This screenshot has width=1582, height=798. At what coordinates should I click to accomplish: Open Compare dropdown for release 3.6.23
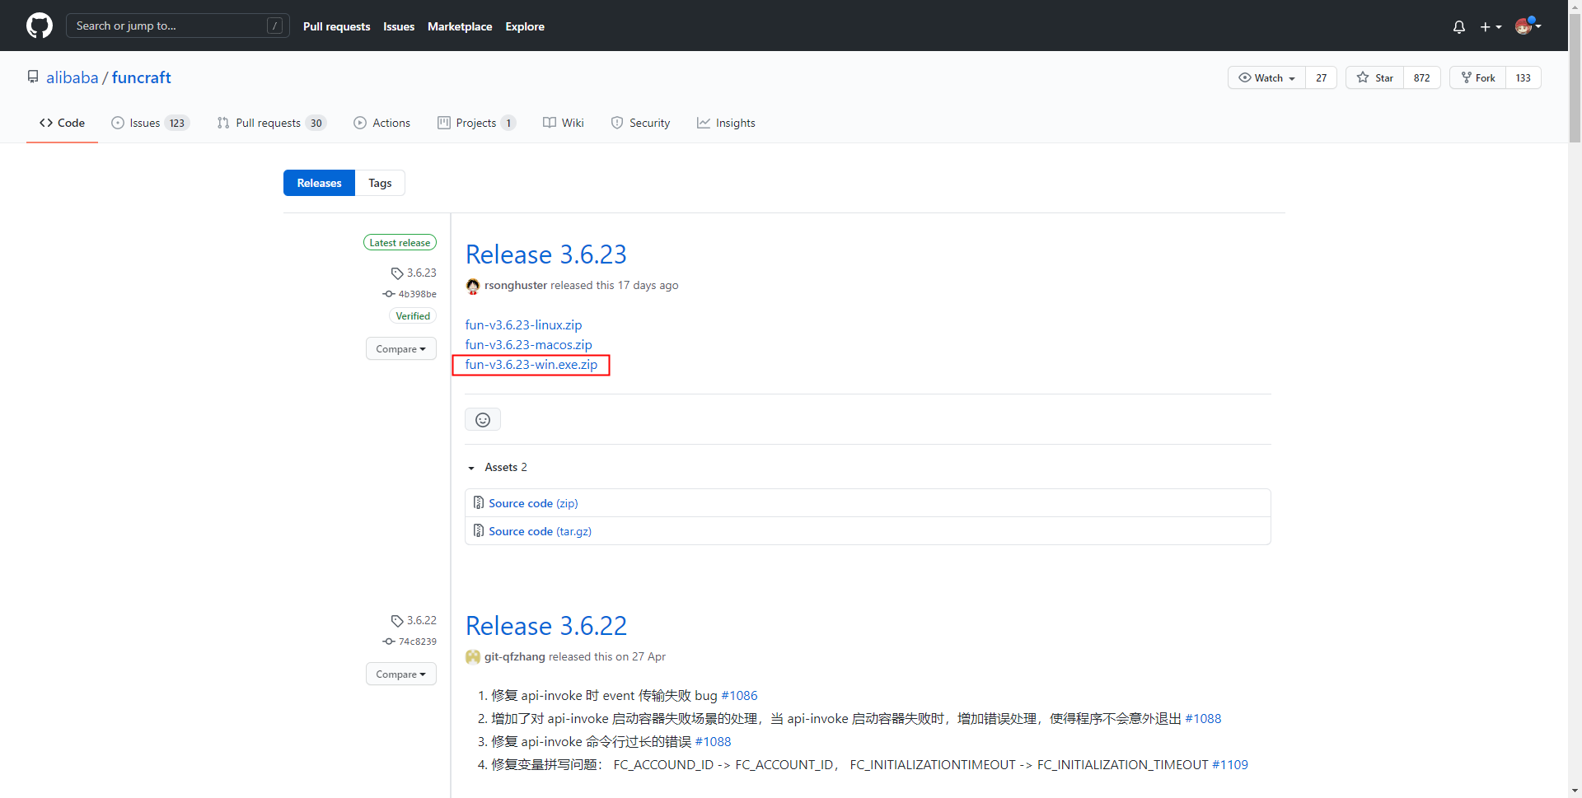[x=401, y=349]
